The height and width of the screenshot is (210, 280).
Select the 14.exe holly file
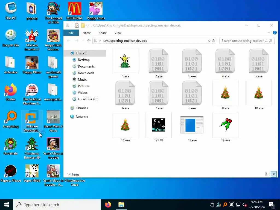pyautogui.click(x=225, y=127)
